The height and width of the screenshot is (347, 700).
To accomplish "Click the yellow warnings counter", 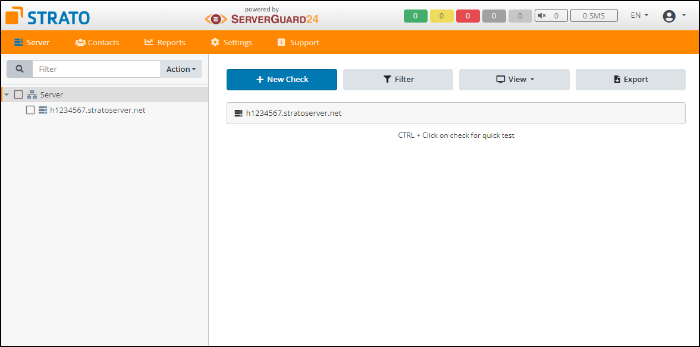I will (x=441, y=16).
